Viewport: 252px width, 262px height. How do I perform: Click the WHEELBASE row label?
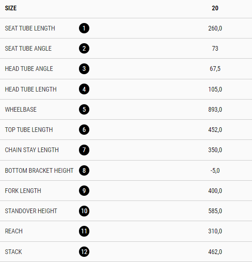pos(21,109)
